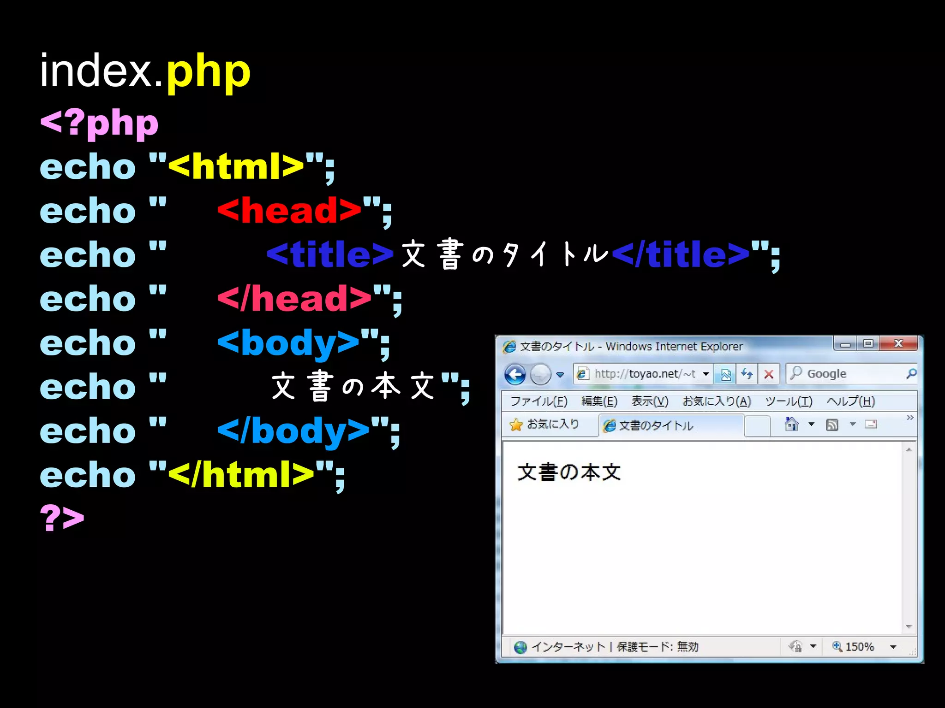Screen dimensions: 945x708
Task: Expand the feeds dropdown arrow
Action: click(853, 424)
